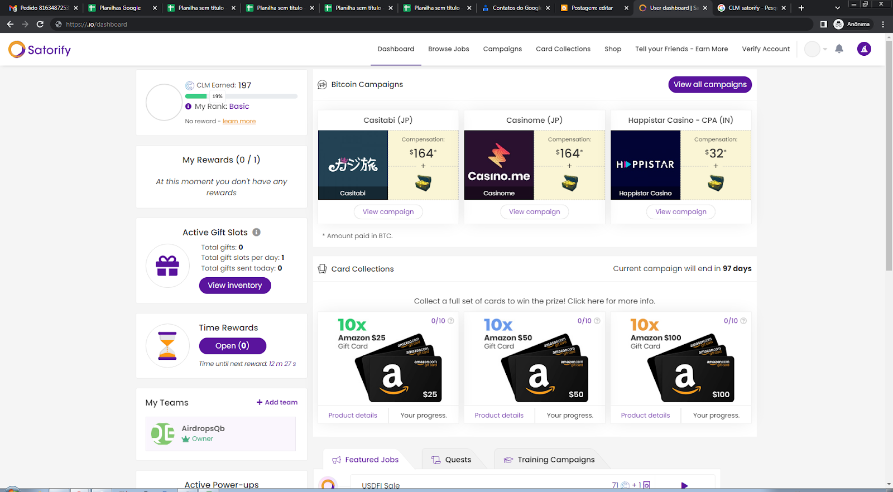Open Your progress for Amazon $100 card
Screen dimensions: 893x492
716,416
